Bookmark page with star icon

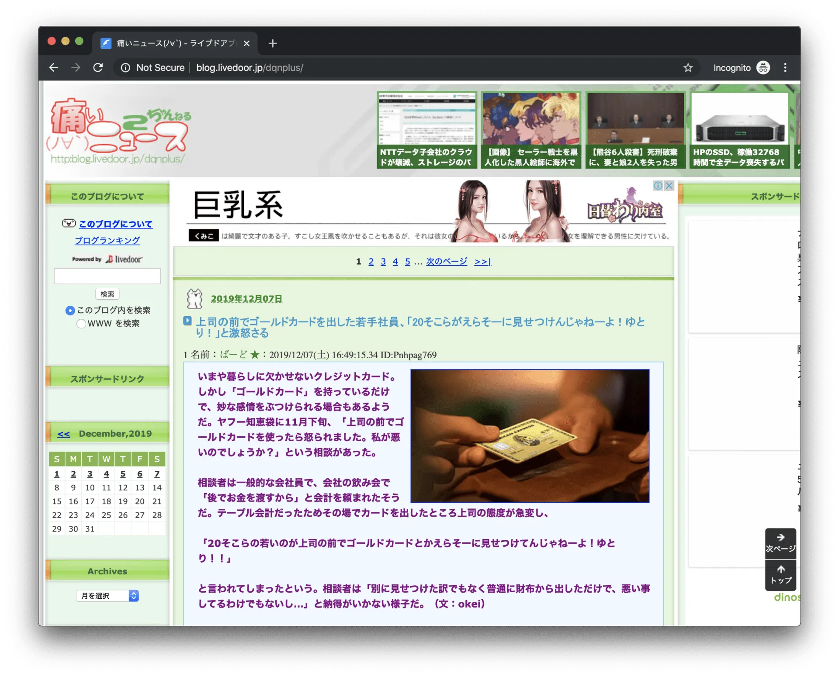pyautogui.click(x=688, y=68)
